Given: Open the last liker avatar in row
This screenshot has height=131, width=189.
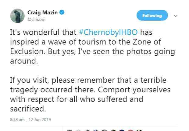Looking at the screenshot, I should pyautogui.click(x=139, y=130).
